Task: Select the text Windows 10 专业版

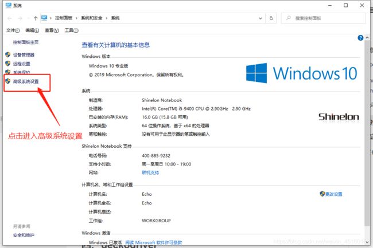Action: (x=108, y=66)
